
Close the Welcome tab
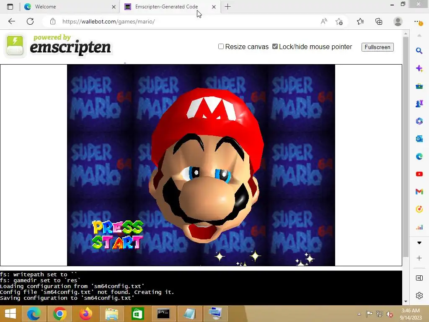pos(114,7)
